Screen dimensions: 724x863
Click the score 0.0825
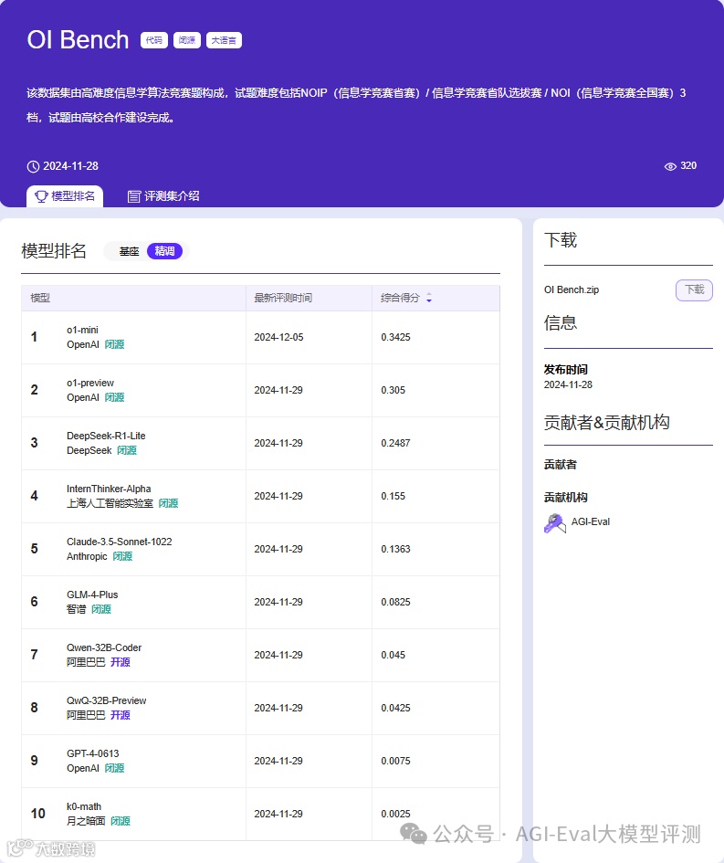click(x=395, y=602)
